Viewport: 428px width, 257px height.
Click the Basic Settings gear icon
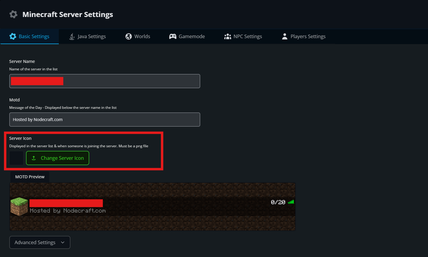tap(13, 36)
